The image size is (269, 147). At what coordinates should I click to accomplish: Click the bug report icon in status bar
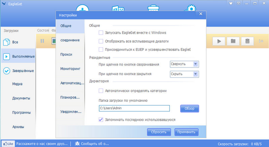tap(77, 144)
